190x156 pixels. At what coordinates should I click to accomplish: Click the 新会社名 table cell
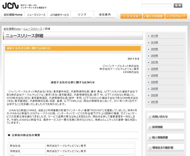coord(27,146)
